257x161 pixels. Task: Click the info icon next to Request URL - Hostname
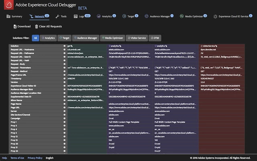pyautogui.click(x=64, y=50)
